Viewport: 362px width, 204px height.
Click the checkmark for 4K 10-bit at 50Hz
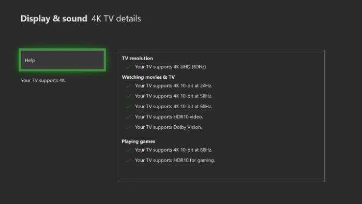pos(129,96)
